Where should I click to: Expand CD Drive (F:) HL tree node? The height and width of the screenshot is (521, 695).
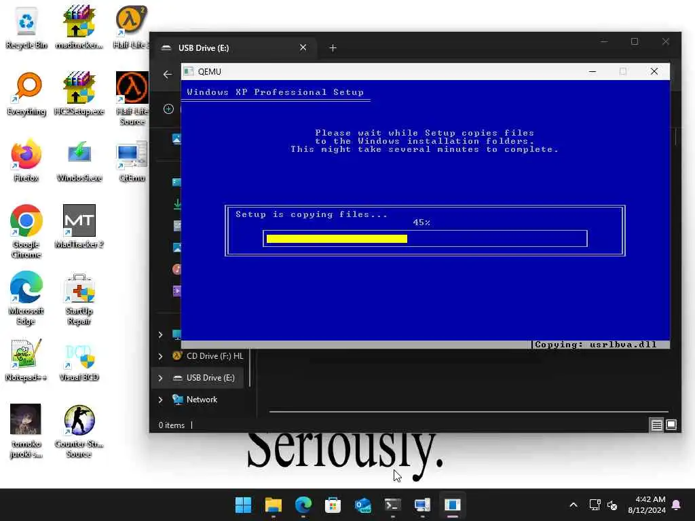[x=160, y=356]
